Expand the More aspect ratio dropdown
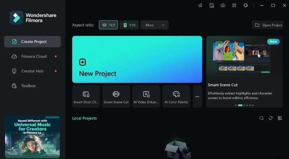The height and width of the screenshot is (159, 289). click(155, 25)
